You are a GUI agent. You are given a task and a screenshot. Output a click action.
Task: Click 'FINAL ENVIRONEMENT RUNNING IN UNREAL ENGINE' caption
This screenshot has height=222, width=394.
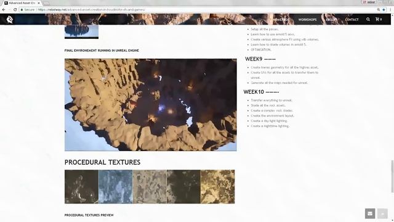tap(102, 51)
